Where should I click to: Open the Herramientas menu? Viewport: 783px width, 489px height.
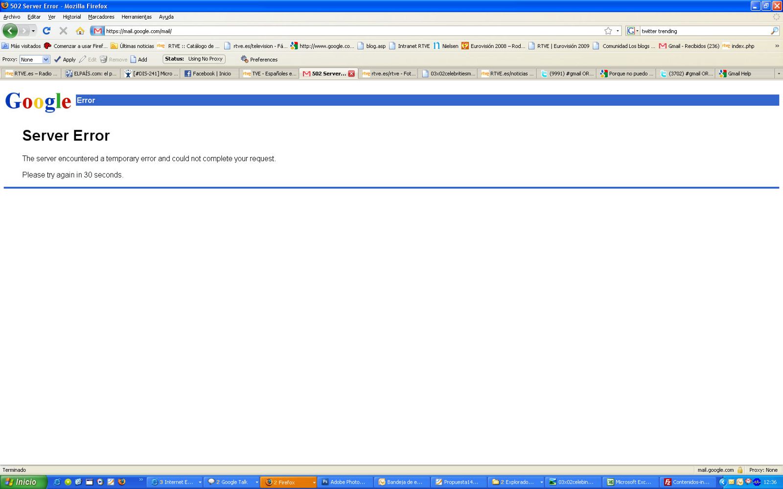[x=137, y=16]
